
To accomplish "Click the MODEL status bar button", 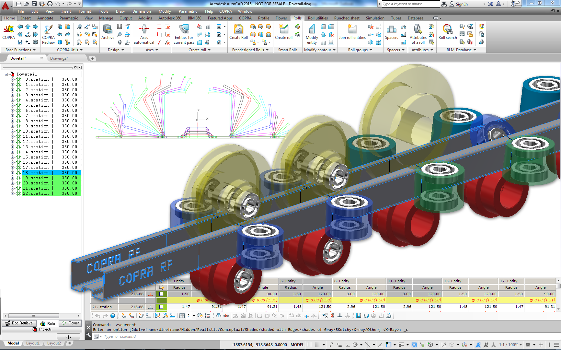I will [297, 345].
